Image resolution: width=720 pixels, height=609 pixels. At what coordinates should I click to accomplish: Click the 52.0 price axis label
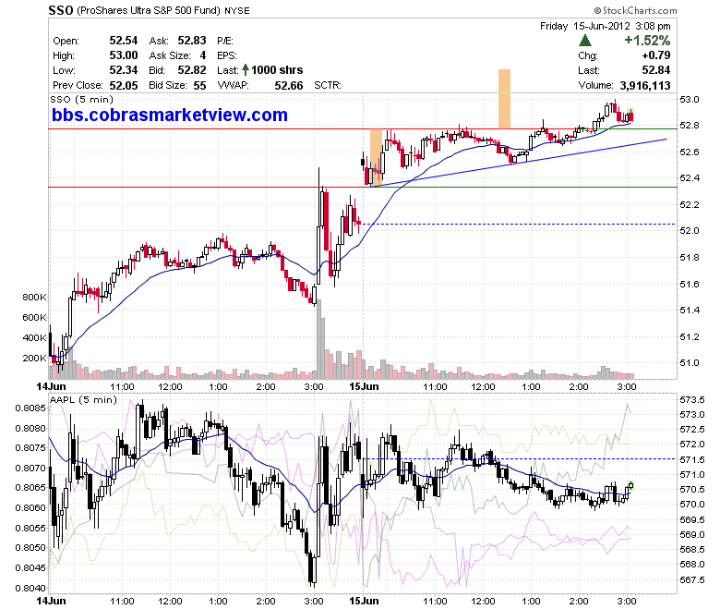coord(690,231)
